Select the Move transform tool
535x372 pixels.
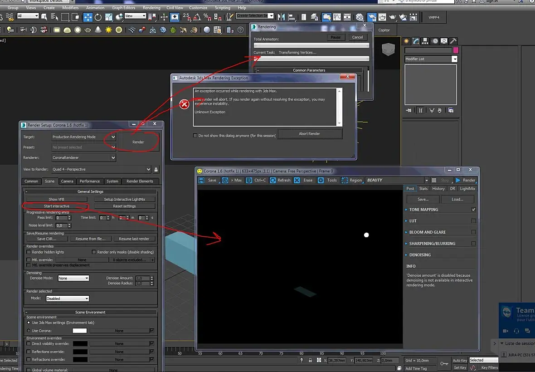point(87,17)
